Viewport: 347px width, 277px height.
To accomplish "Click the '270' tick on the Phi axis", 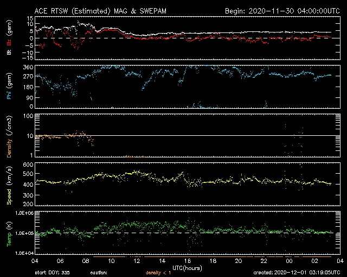I will pyautogui.click(x=28, y=76).
